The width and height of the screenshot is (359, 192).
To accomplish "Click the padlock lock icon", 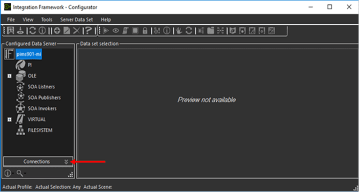I will 145,31.
